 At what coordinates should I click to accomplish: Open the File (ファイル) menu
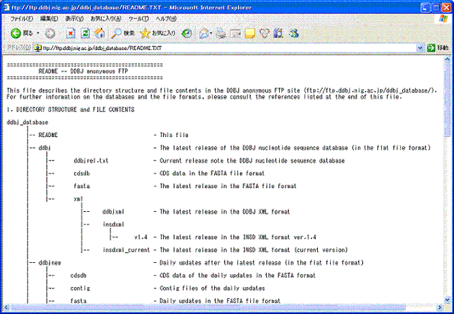pyautogui.click(x=22, y=18)
